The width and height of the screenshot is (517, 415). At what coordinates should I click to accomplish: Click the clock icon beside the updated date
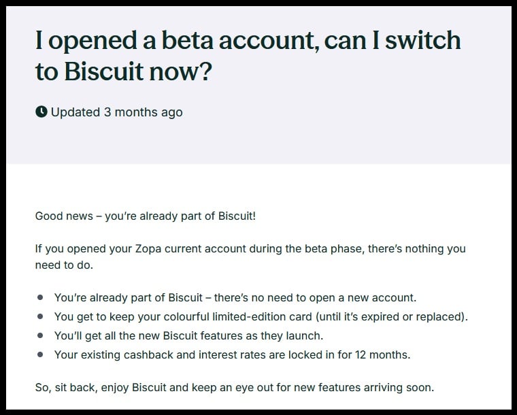pos(41,112)
